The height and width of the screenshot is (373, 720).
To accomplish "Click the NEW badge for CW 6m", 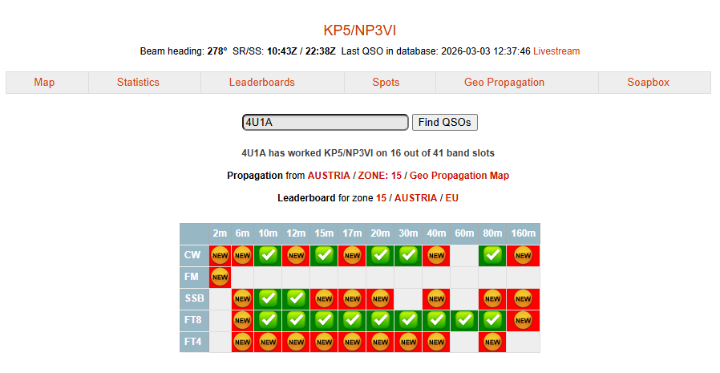I will pyautogui.click(x=242, y=255).
